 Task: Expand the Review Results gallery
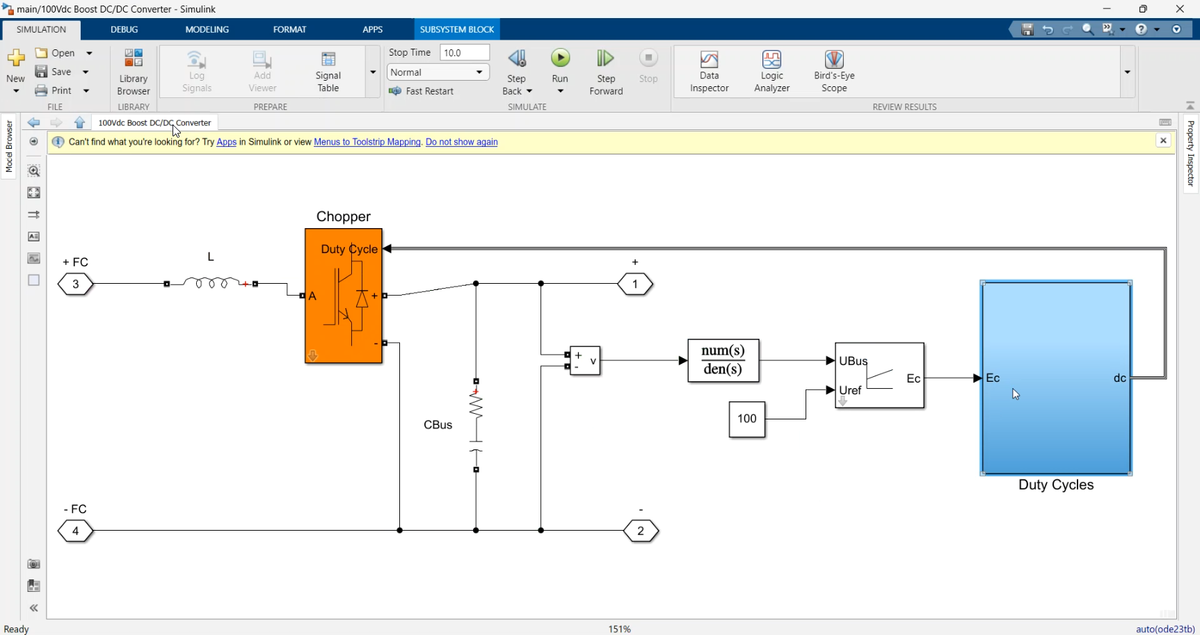[1128, 72]
